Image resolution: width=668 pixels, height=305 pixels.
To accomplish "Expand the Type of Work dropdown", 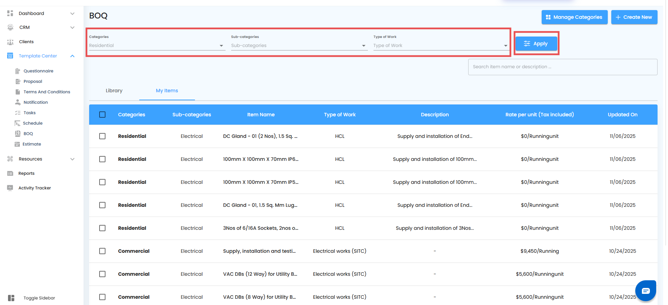I will (440, 46).
